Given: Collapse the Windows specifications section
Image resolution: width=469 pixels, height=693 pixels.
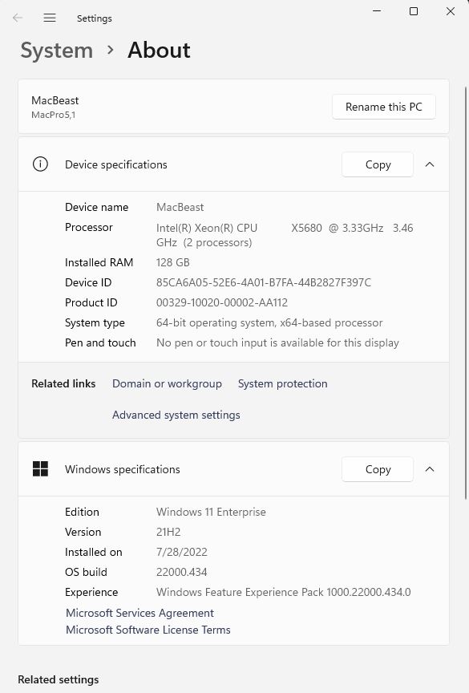Looking at the screenshot, I should [430, 469].
